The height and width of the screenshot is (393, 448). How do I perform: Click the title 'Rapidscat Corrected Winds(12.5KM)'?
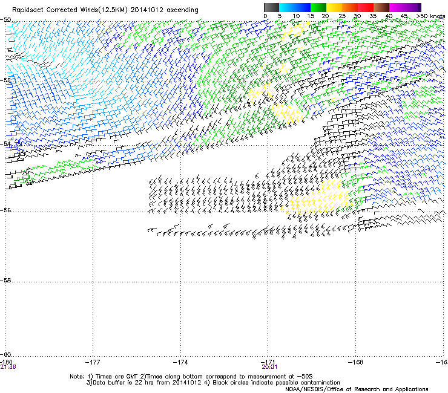70,10
